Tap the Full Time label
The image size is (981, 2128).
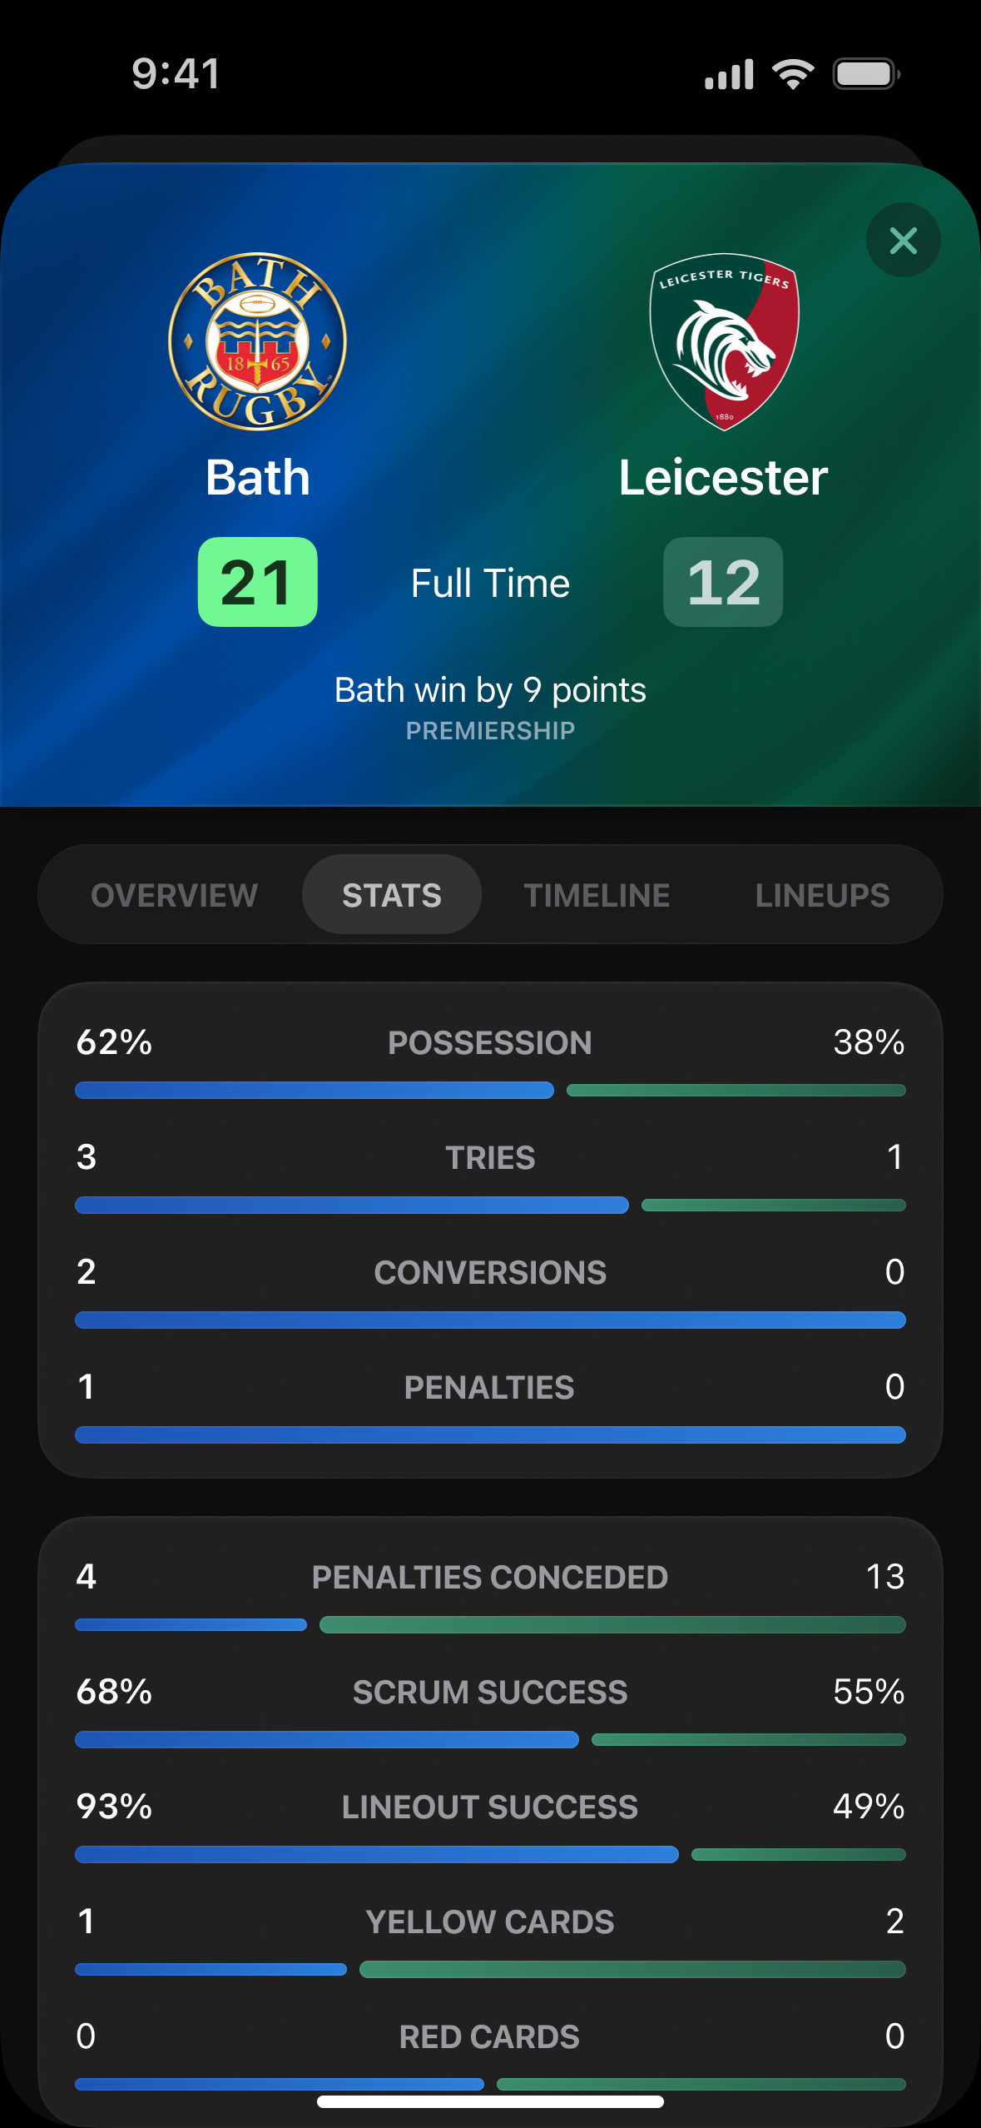point(490,583)
